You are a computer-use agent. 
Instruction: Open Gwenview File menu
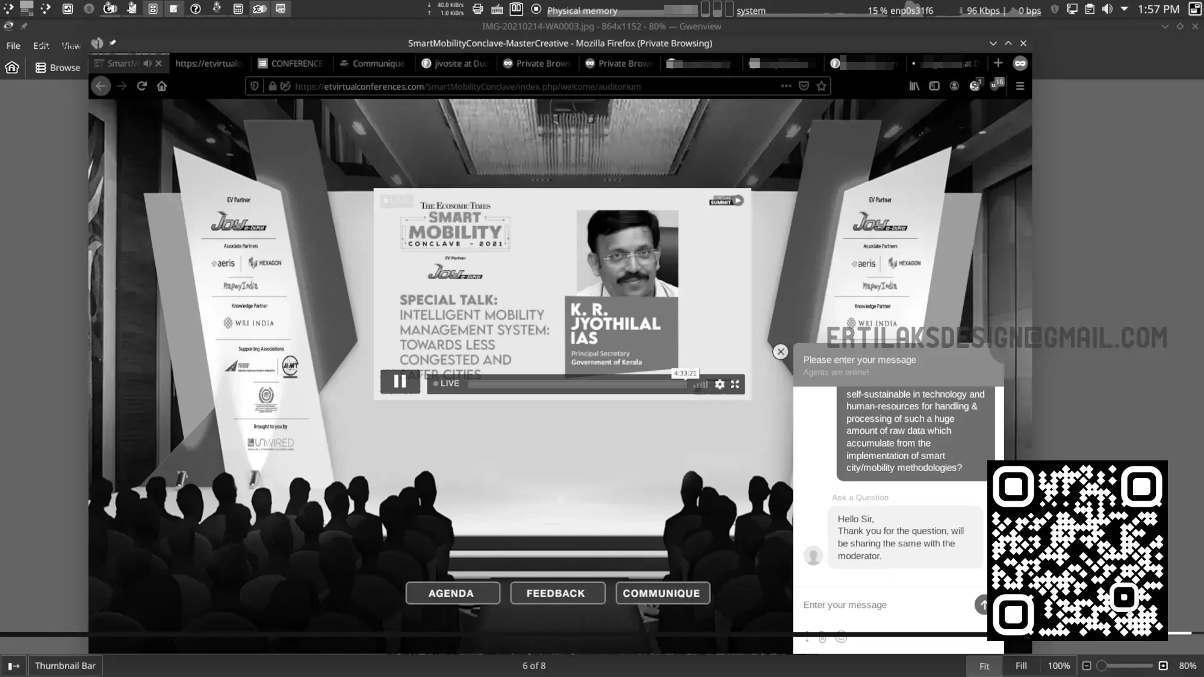pos(13,46)
